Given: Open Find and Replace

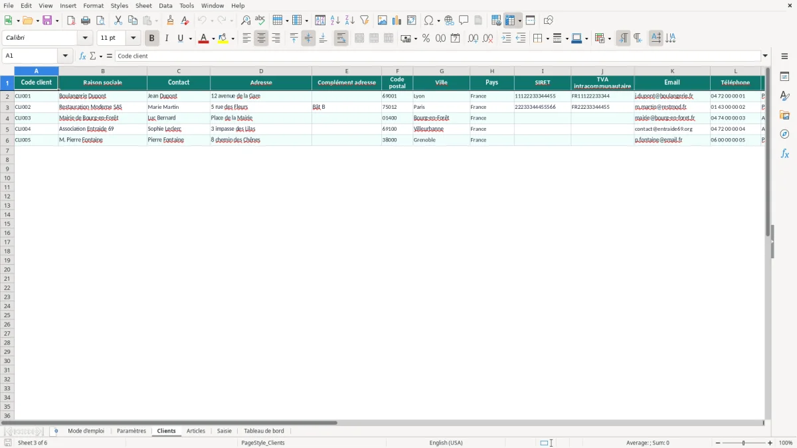Looking at the screenshot, I should (246, 21).
